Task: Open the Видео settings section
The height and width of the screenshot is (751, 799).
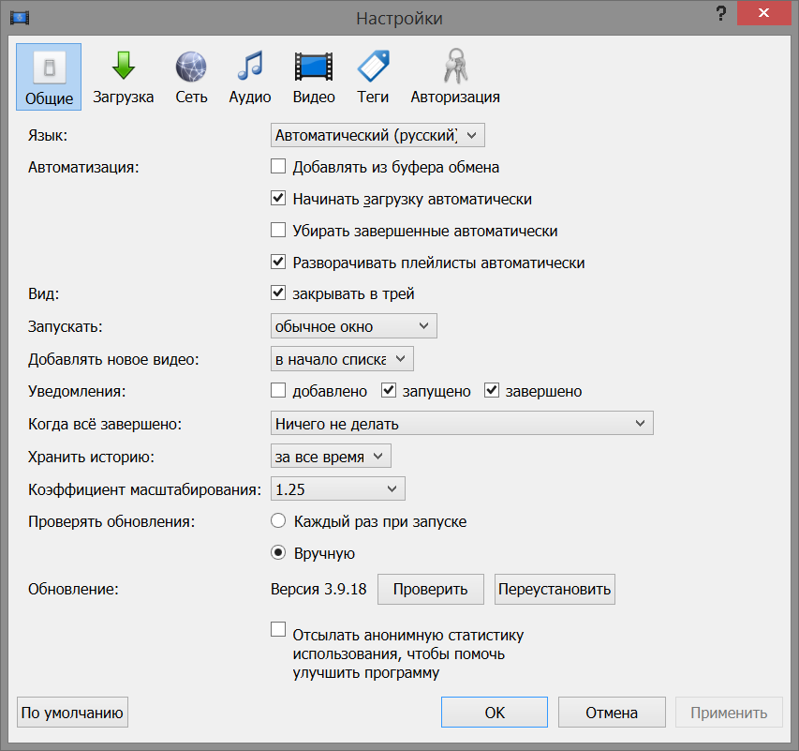Action: pyautogui.click(x=314, y=77)
